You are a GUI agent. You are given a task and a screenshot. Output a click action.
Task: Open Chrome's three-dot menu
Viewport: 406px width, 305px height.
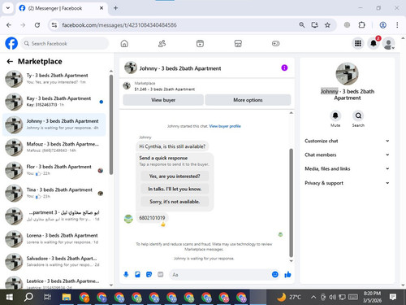397,25
